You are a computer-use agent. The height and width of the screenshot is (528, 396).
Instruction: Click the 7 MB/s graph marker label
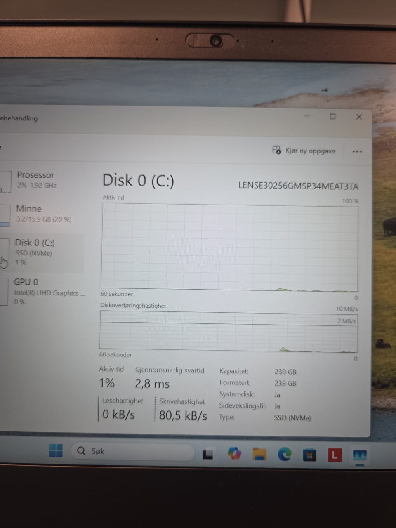pos(346,321)
